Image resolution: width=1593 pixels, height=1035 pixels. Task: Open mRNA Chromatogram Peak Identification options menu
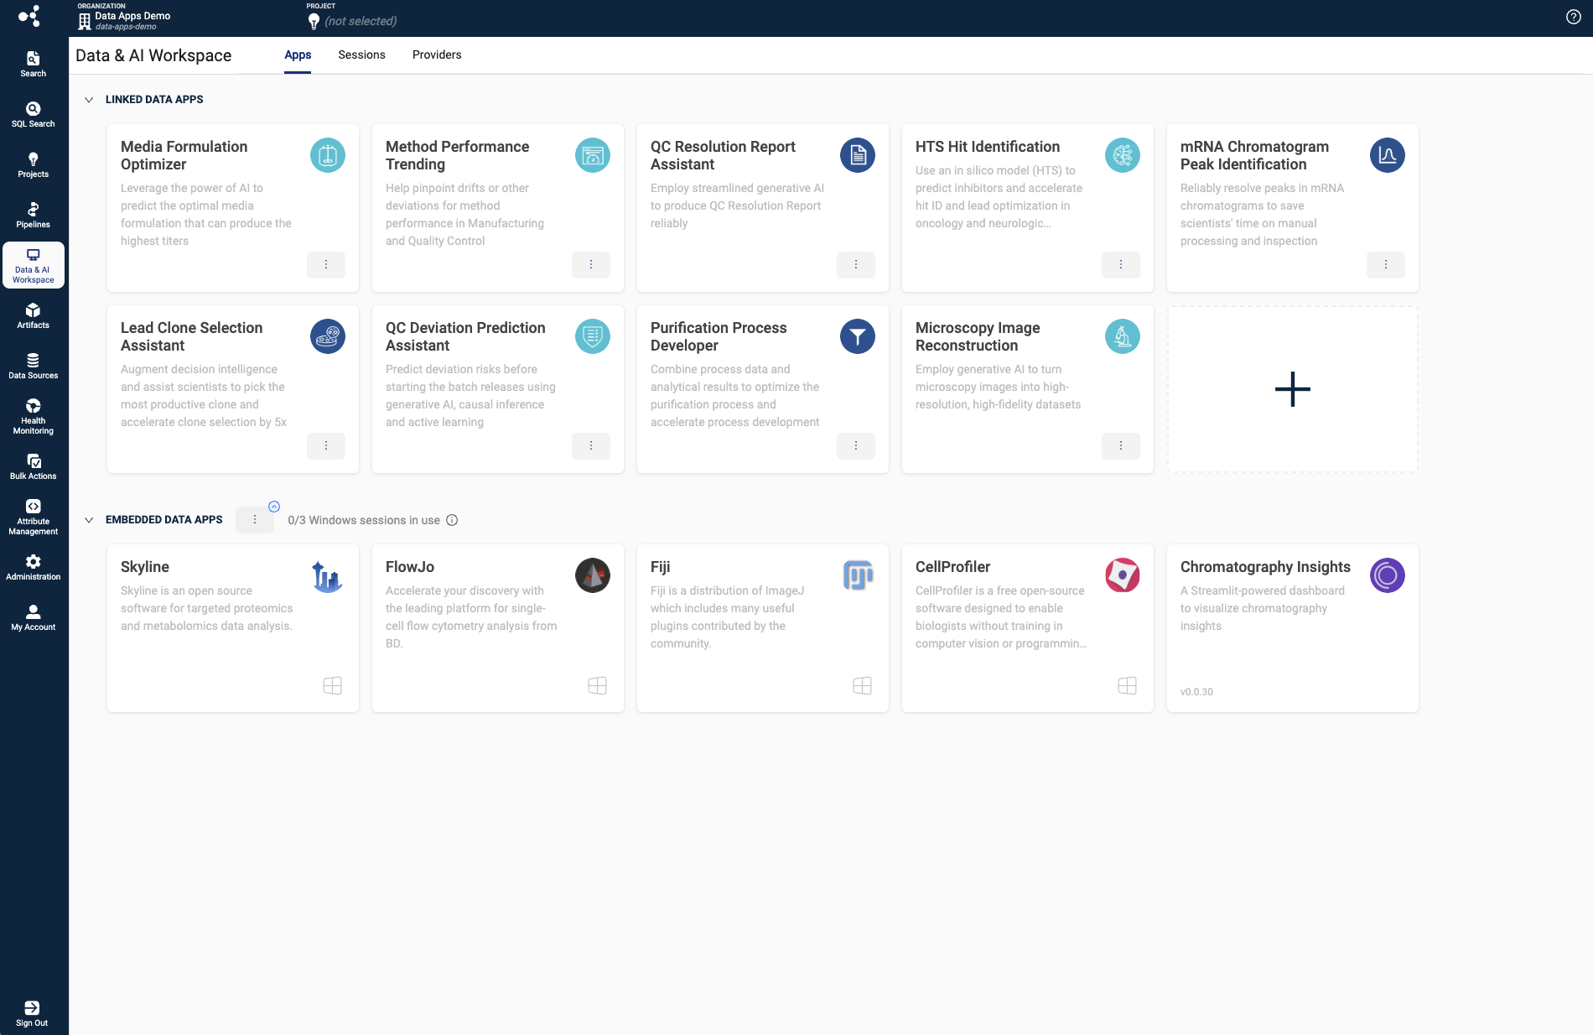click(1386, 265)
